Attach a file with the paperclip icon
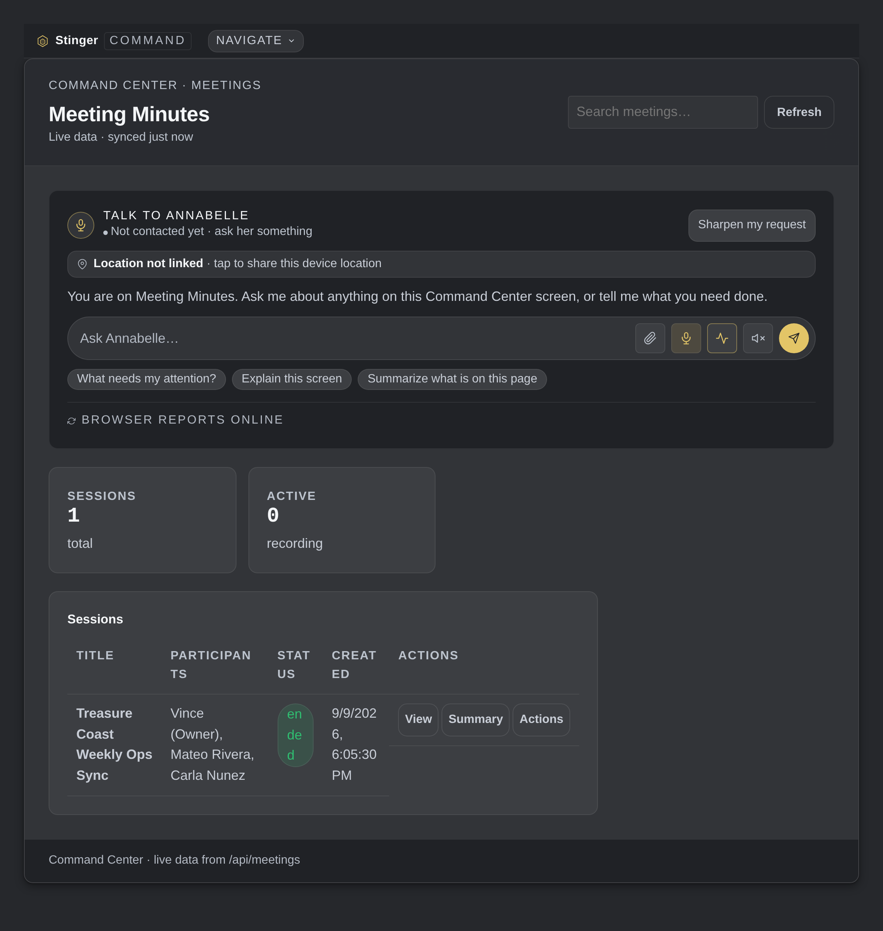 pos(650,338)
